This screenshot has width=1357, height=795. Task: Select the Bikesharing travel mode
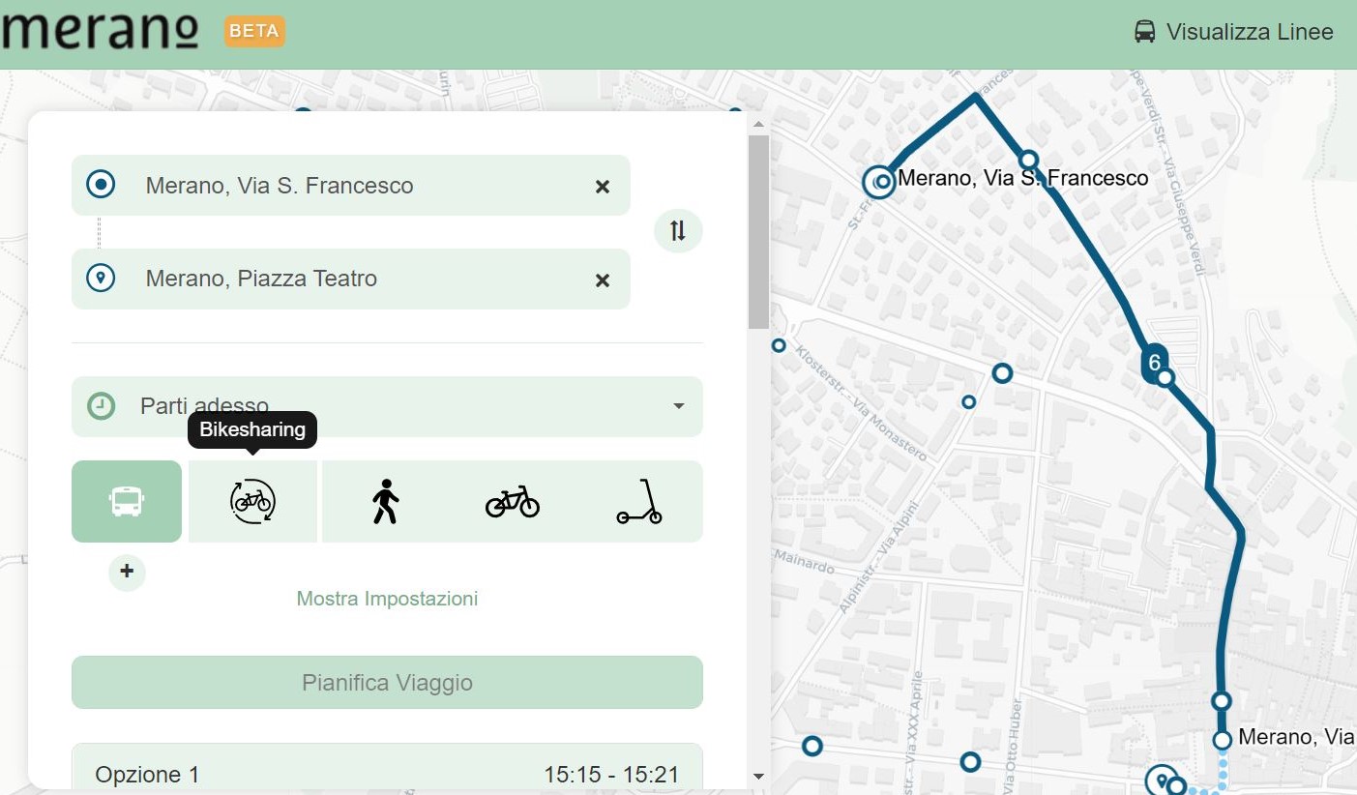252,501
